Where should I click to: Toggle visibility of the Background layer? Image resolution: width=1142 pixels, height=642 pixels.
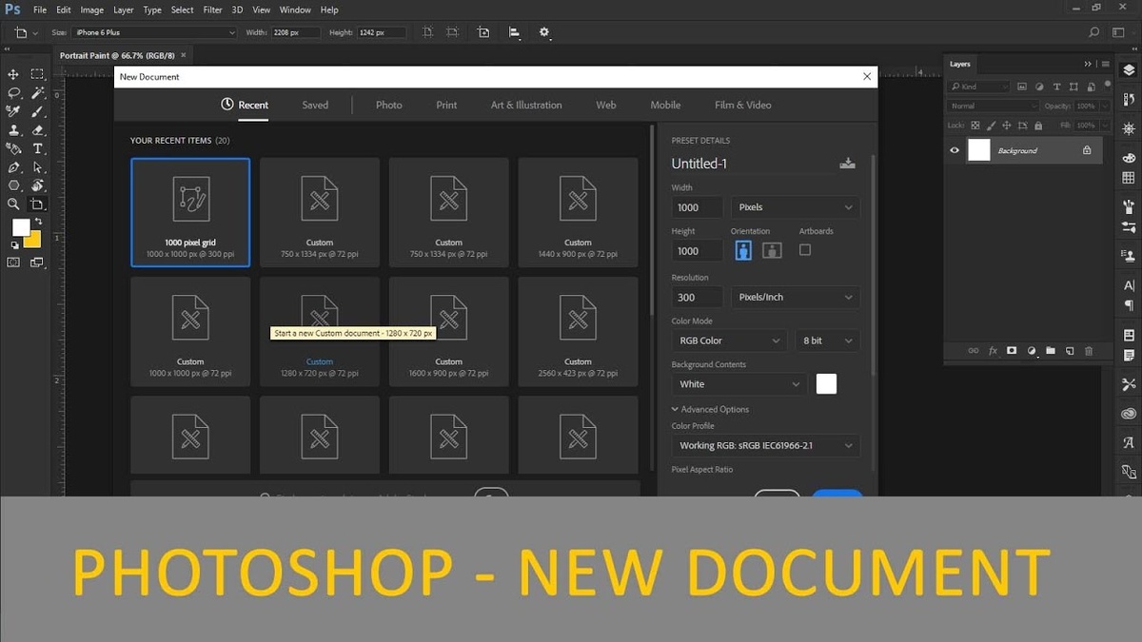955,150
